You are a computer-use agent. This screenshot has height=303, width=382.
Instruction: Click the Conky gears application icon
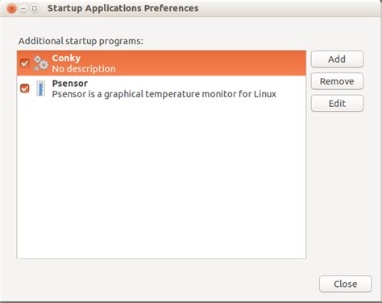(x=41, y=63)
